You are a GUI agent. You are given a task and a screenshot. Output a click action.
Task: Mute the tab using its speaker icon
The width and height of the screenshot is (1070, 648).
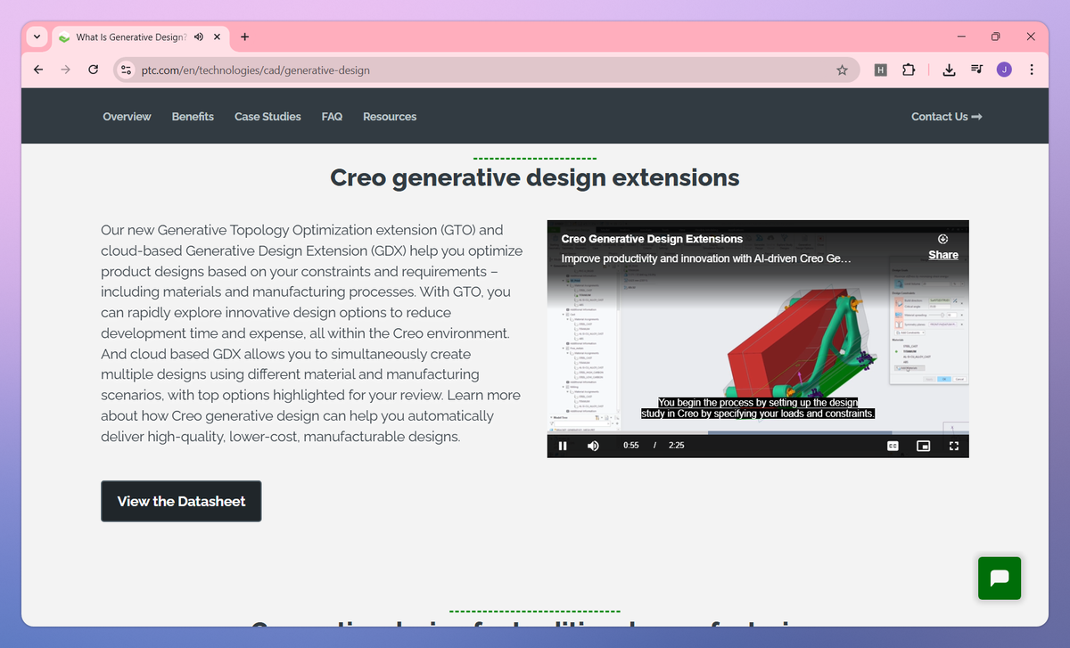click(x=198, y=37)
